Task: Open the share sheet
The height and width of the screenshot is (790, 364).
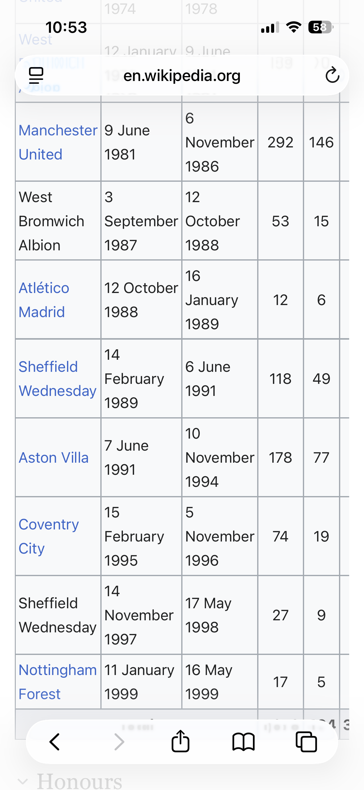Action: [180, 741]
